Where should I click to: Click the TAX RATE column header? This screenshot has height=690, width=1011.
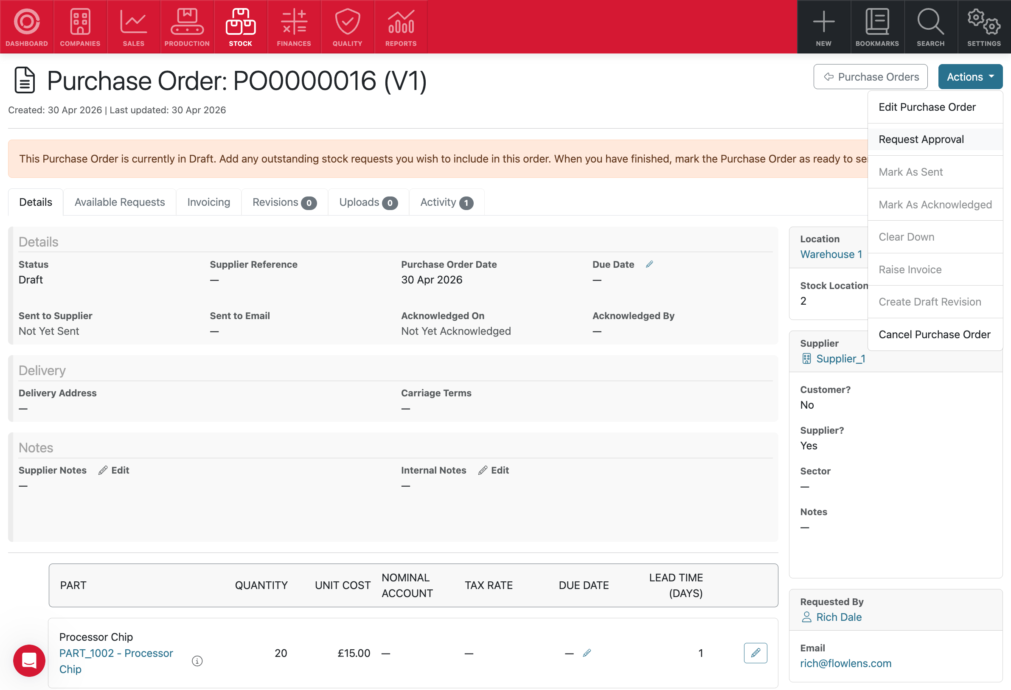click(x=489, y=585)
